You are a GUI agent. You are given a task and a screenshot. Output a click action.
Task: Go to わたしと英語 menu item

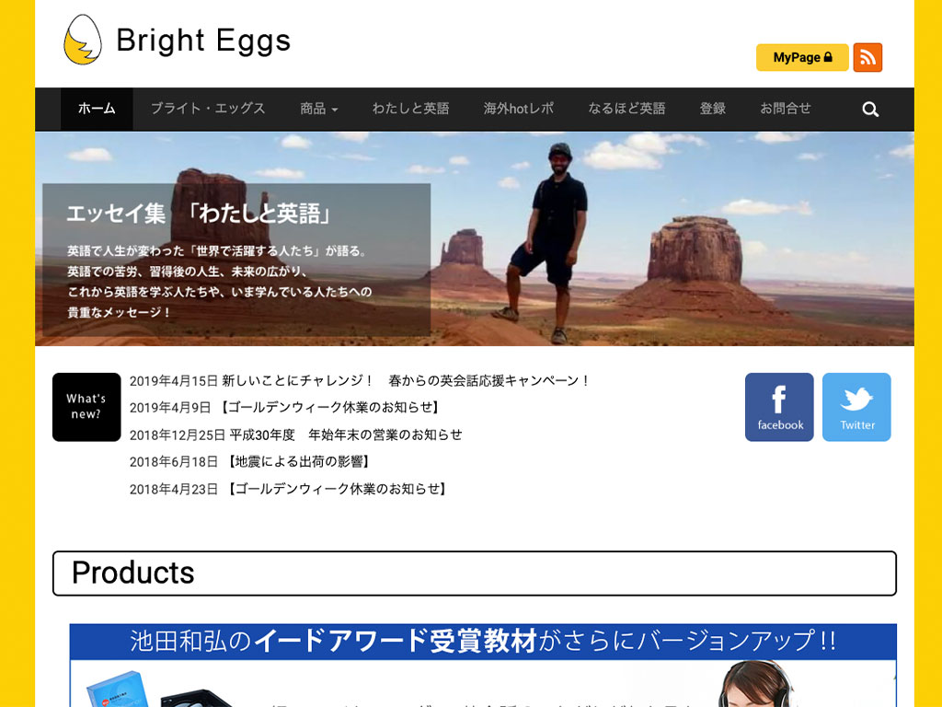(x=411, y=109)
